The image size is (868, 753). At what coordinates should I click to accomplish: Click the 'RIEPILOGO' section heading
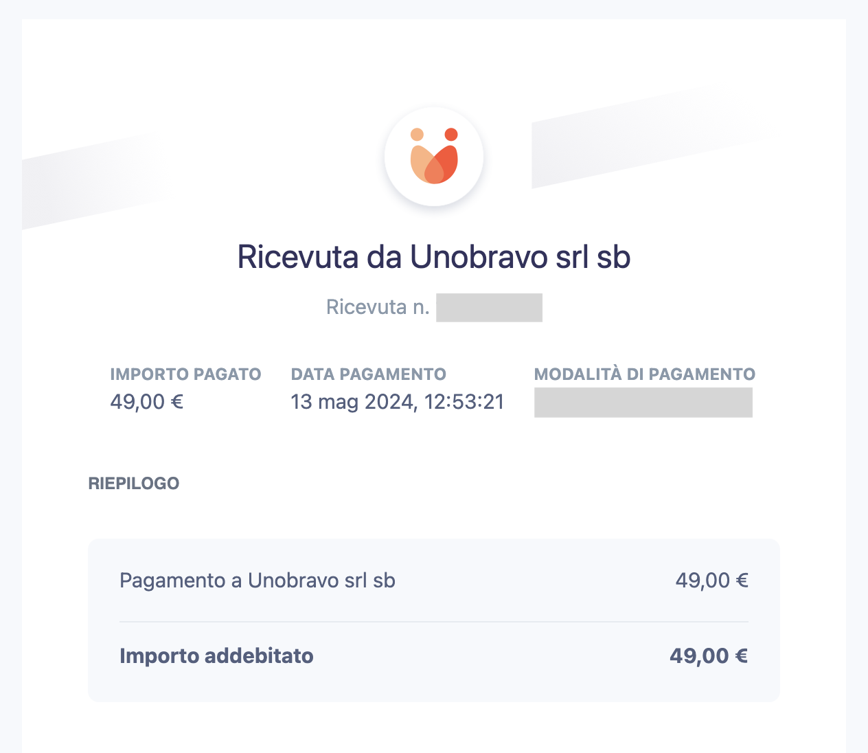coord(134,484)
